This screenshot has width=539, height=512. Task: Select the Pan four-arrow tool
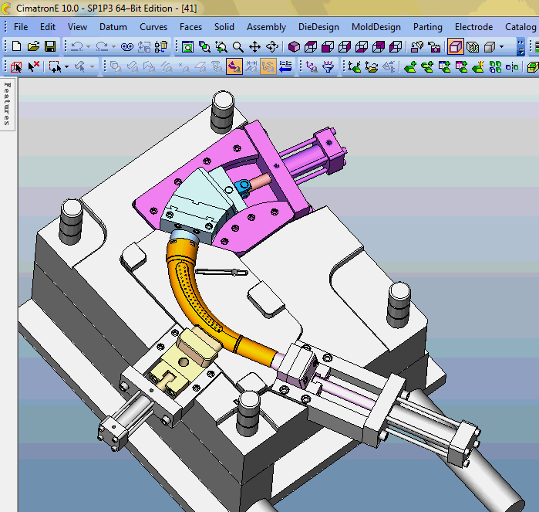pos(255,47)
